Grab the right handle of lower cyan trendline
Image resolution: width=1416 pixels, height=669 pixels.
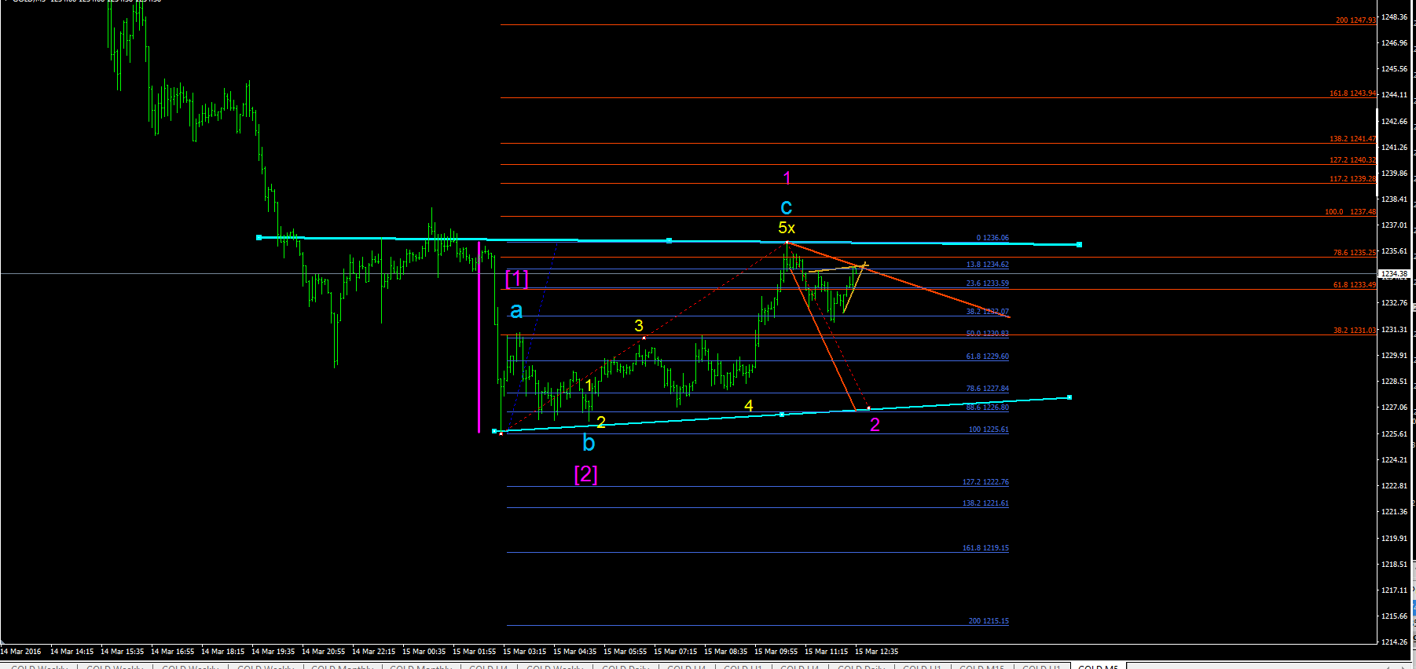(1069, 397)
